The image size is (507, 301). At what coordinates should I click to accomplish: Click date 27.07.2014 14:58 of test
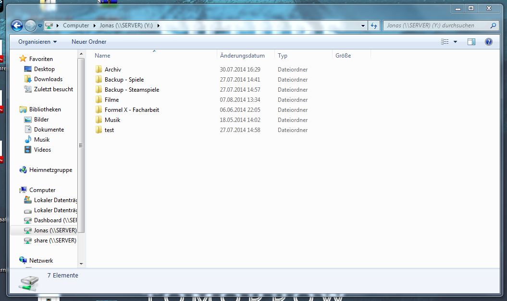click(x=240, y=130)
